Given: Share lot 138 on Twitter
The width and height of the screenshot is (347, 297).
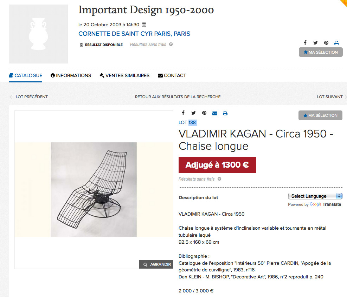Looking at the screenshot, I should [x=193, y=113].
